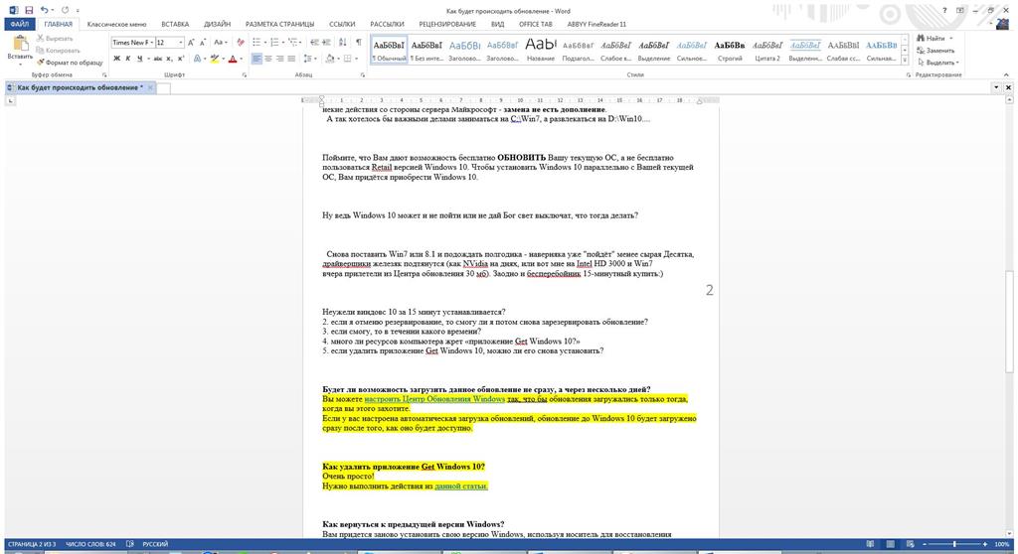Center align text

point(268,59)
